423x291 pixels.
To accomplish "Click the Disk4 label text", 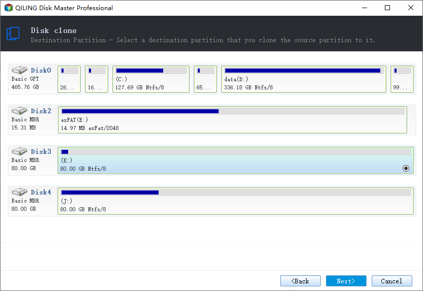I will pyautogui.click(x=41, y=192).
